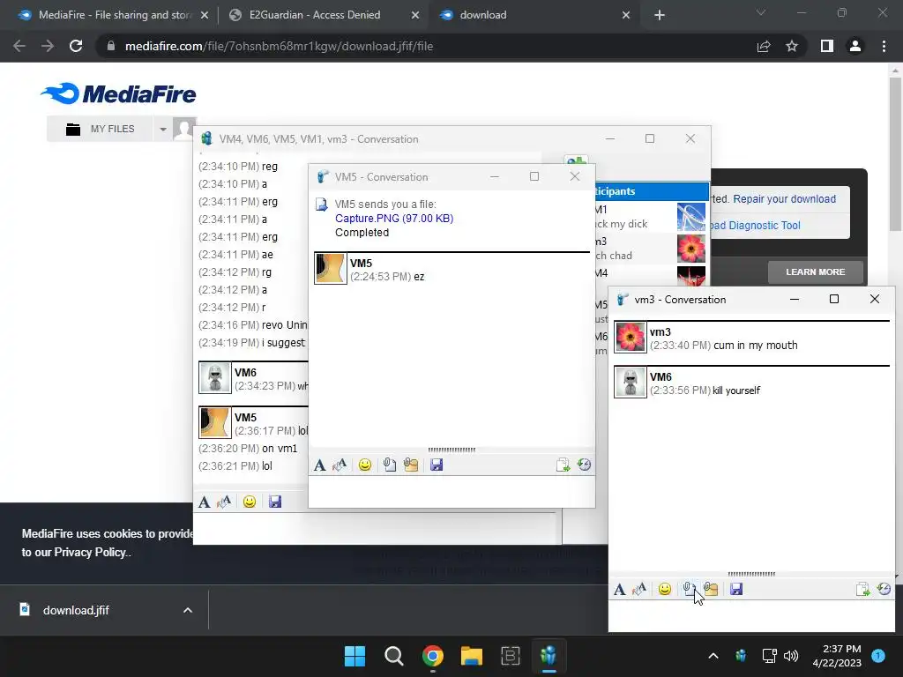
Task: Click the LEARN MORE button
Action: 816,272
